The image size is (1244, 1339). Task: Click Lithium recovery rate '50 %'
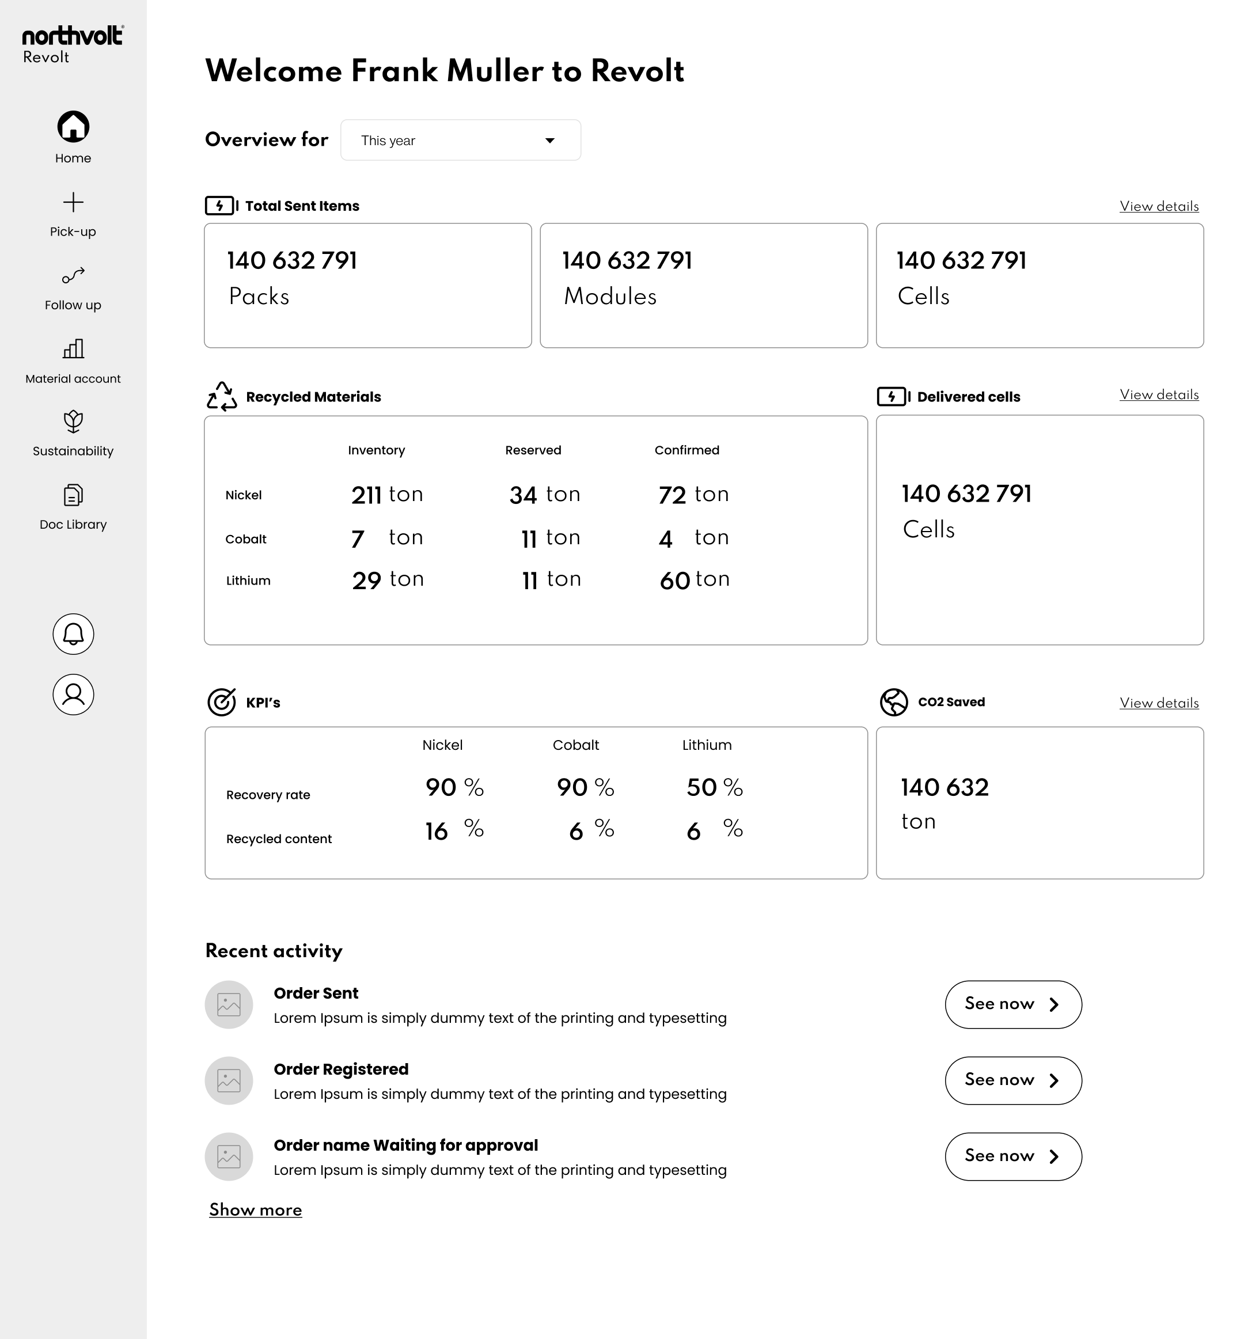pos(715,787)
